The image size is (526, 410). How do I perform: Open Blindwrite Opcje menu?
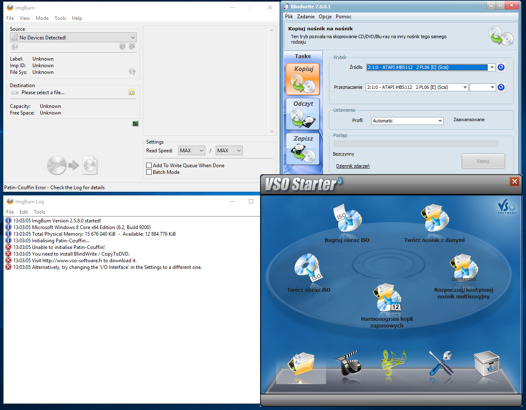325,17
